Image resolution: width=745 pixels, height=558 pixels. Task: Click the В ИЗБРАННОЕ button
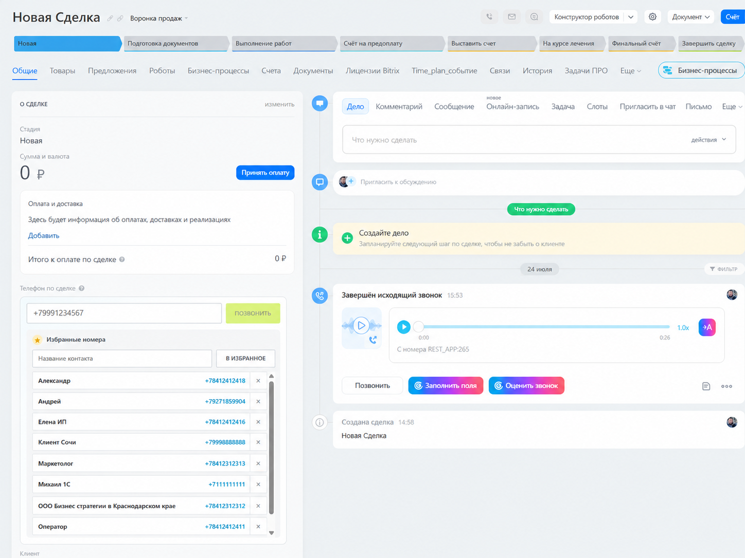click(245, 359)
